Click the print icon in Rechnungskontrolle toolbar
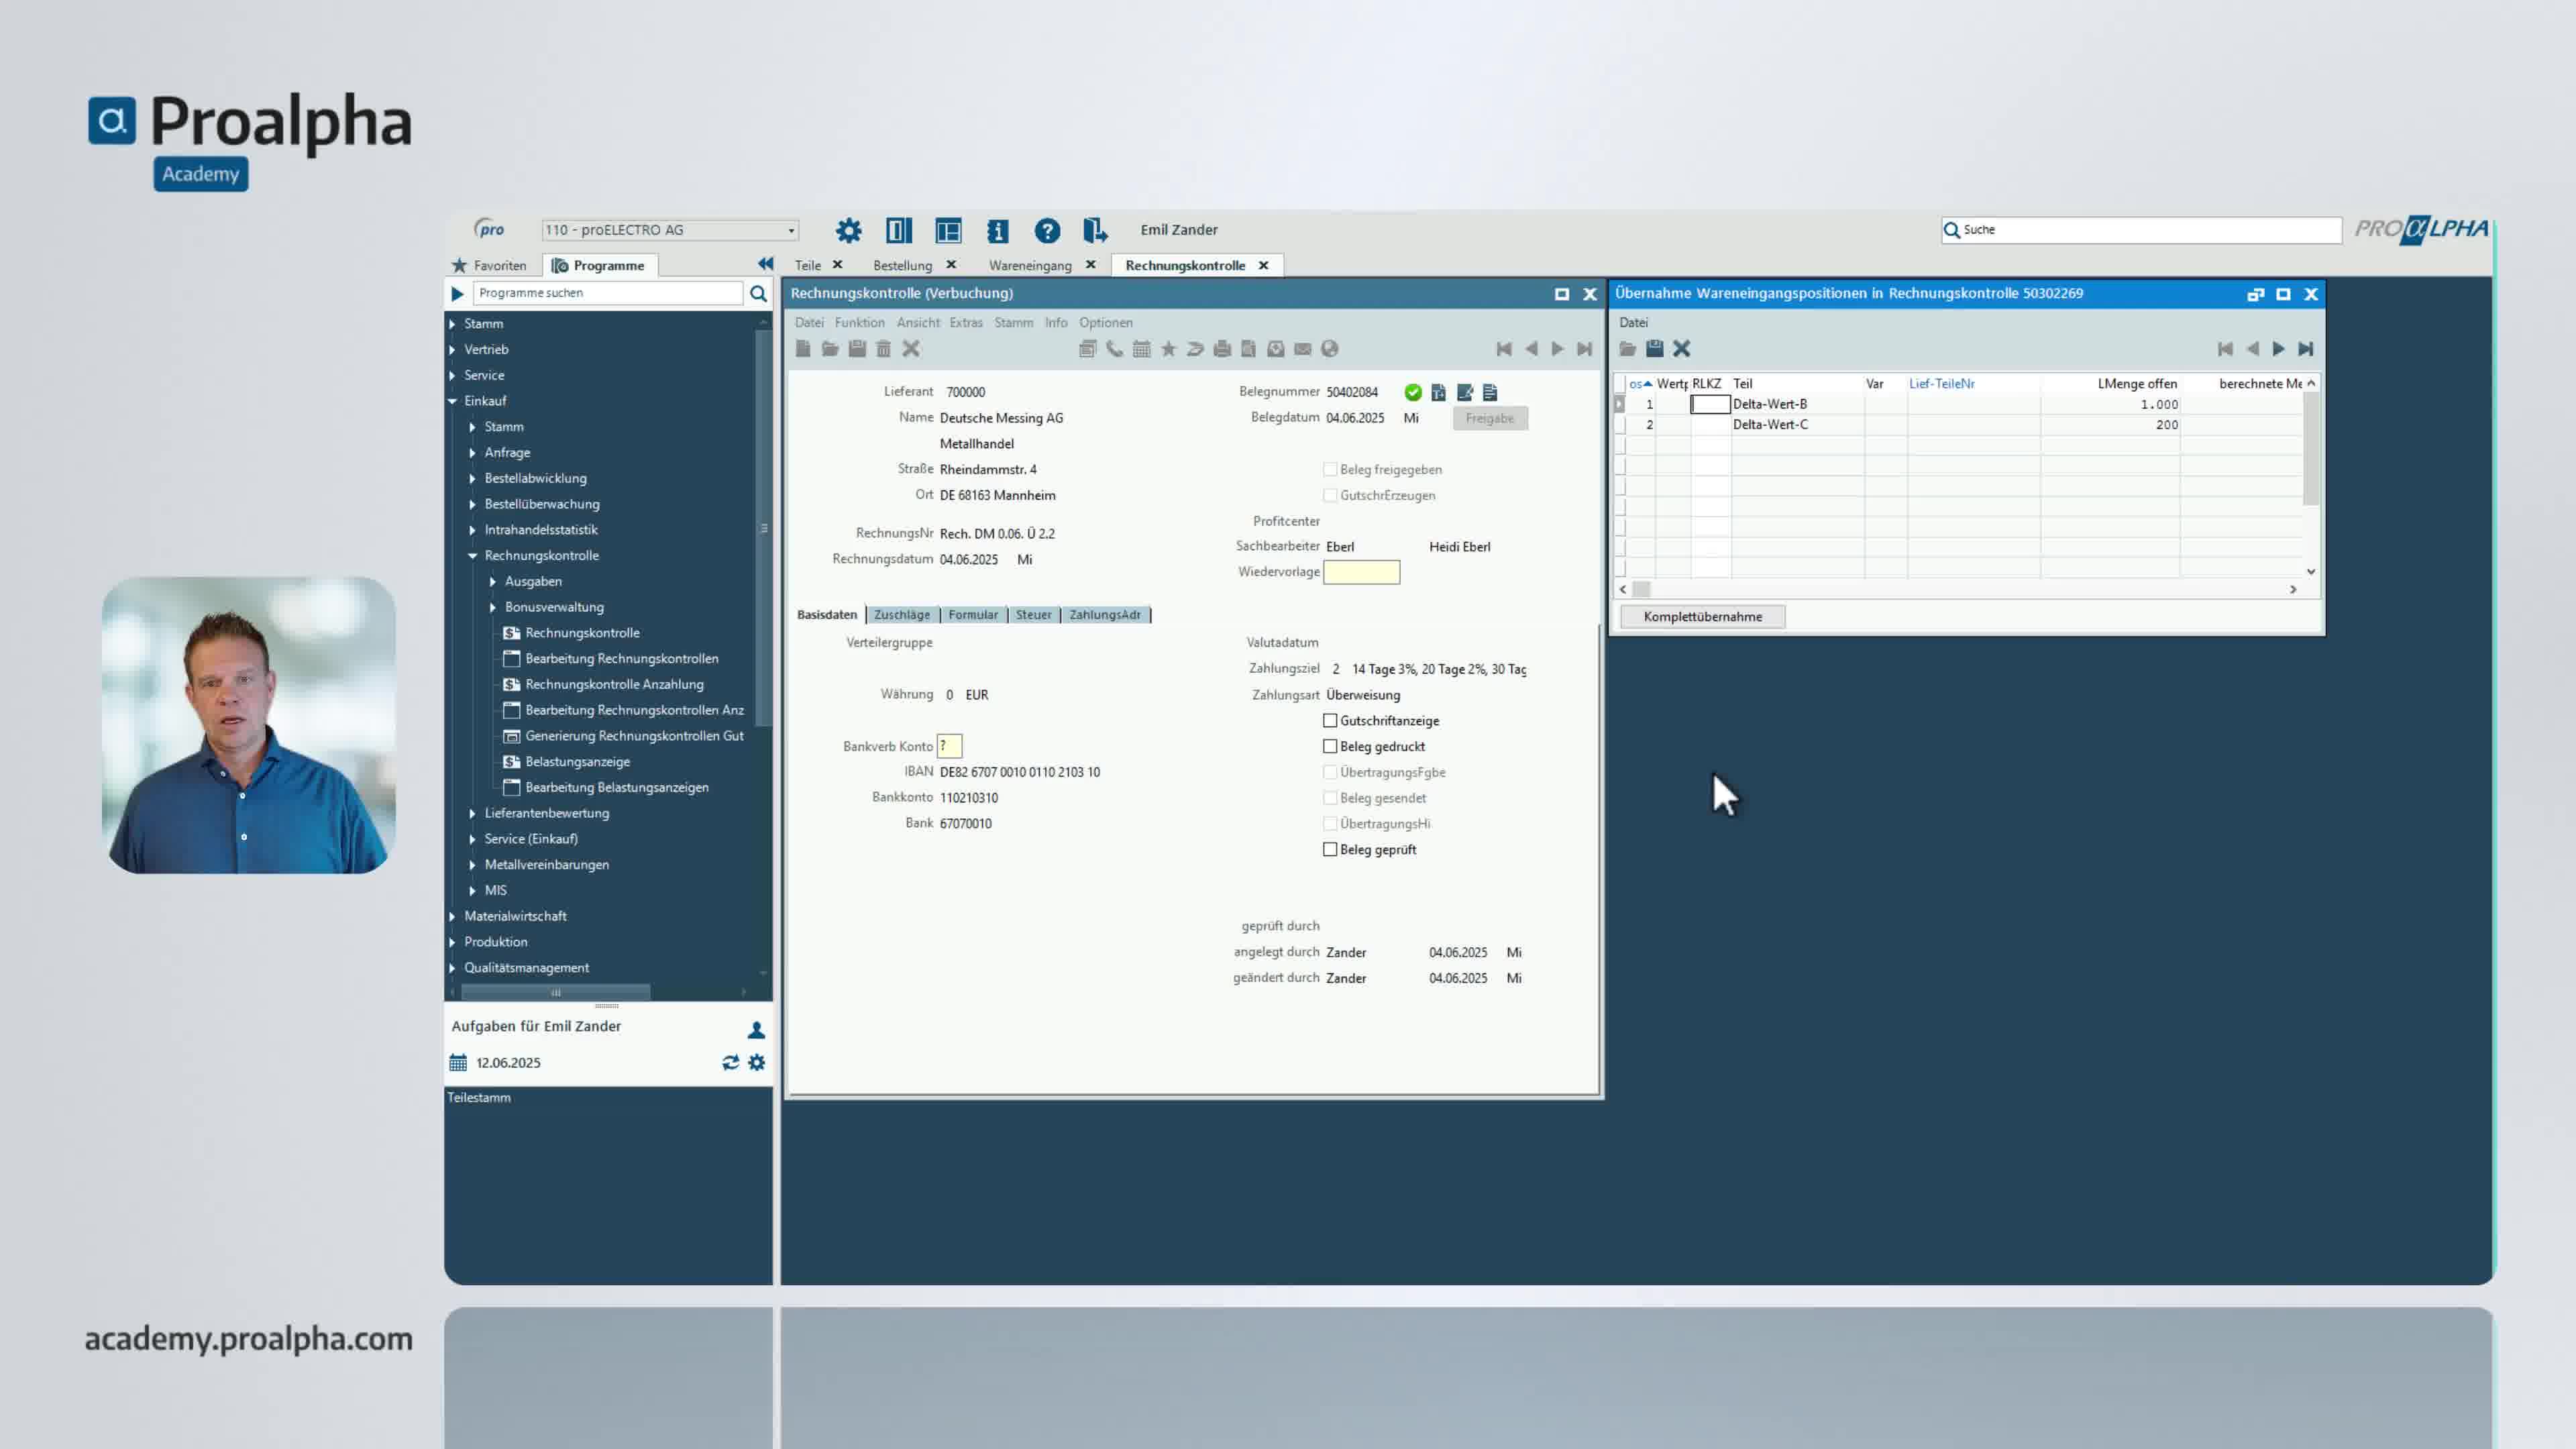This screenshot has width=2576, height=1449. [1221, 349]
